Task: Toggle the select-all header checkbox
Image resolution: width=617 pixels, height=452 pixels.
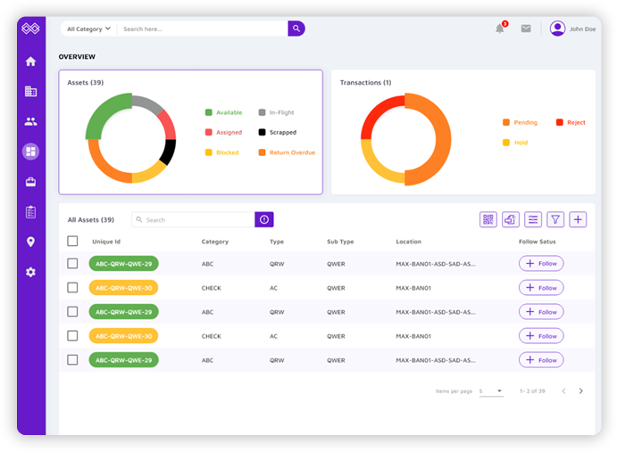Action: [72, 241]
